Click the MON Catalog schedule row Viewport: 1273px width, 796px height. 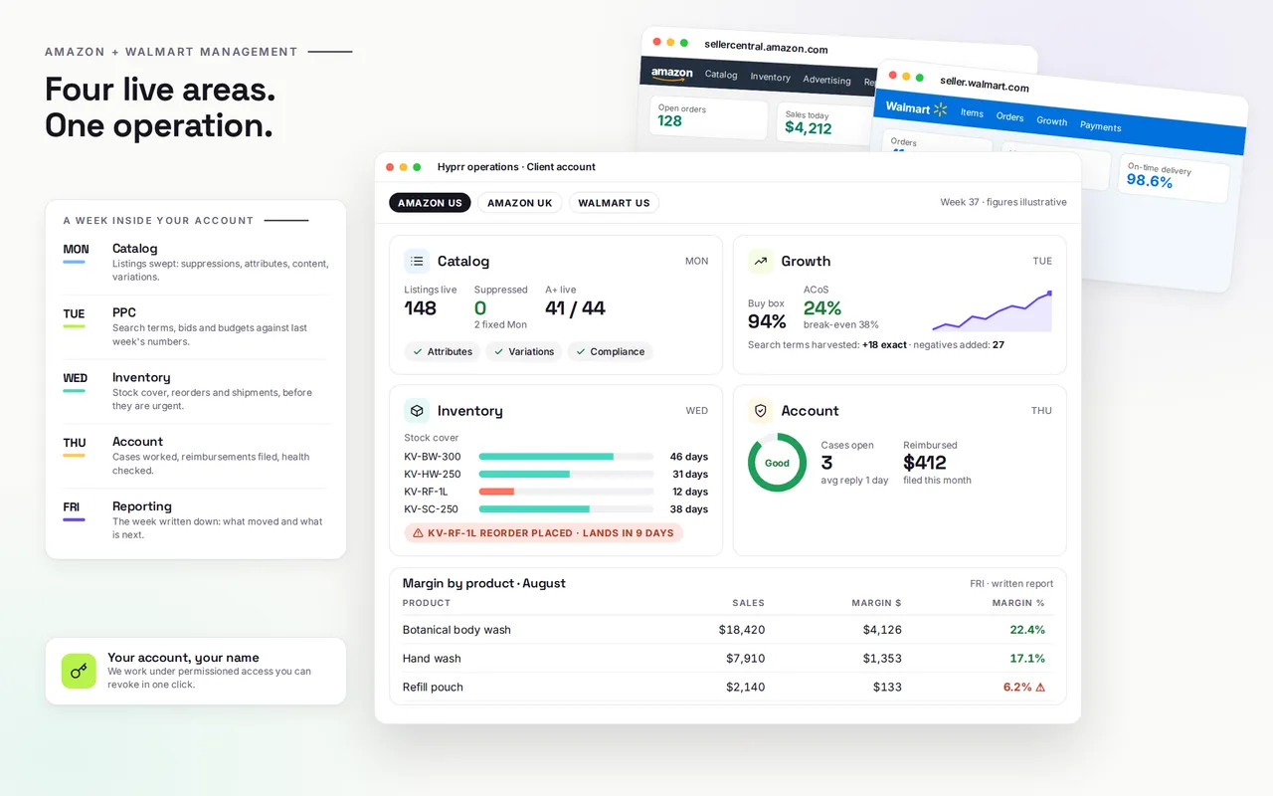[x=196, y=263]
